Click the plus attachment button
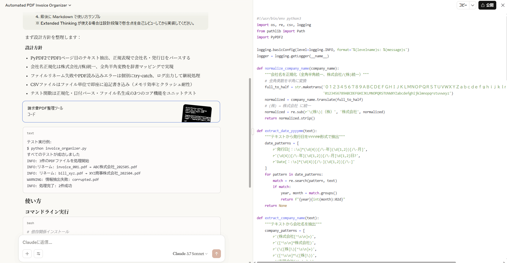Screen dimensions: 507x263 tap(27, 254)
